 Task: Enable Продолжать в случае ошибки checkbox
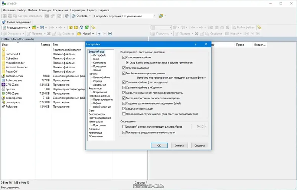click(x=124, y=114)
